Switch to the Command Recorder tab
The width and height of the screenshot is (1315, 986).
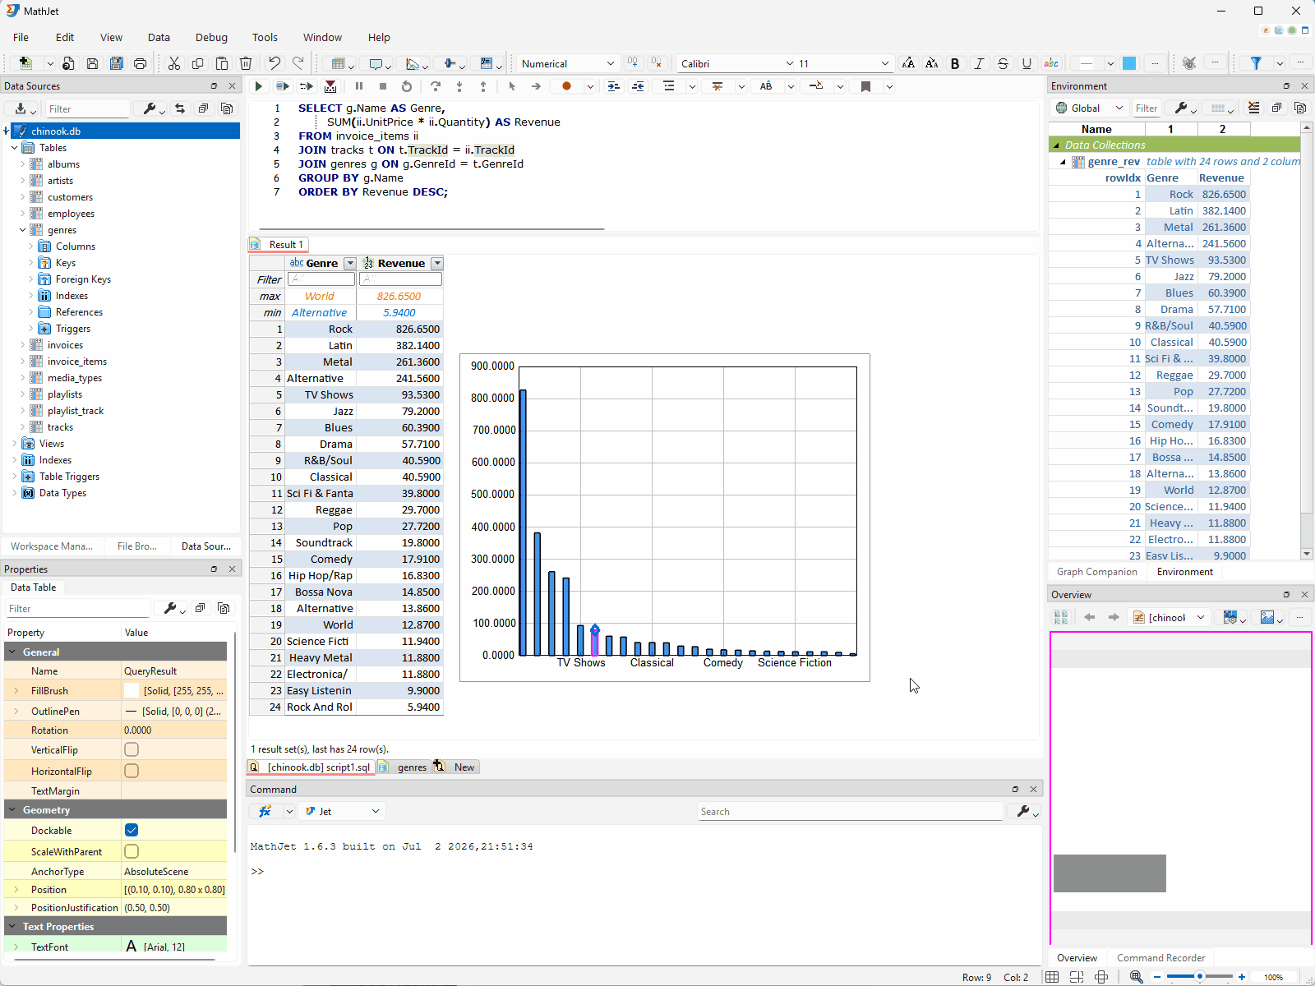click(1160, 958)
